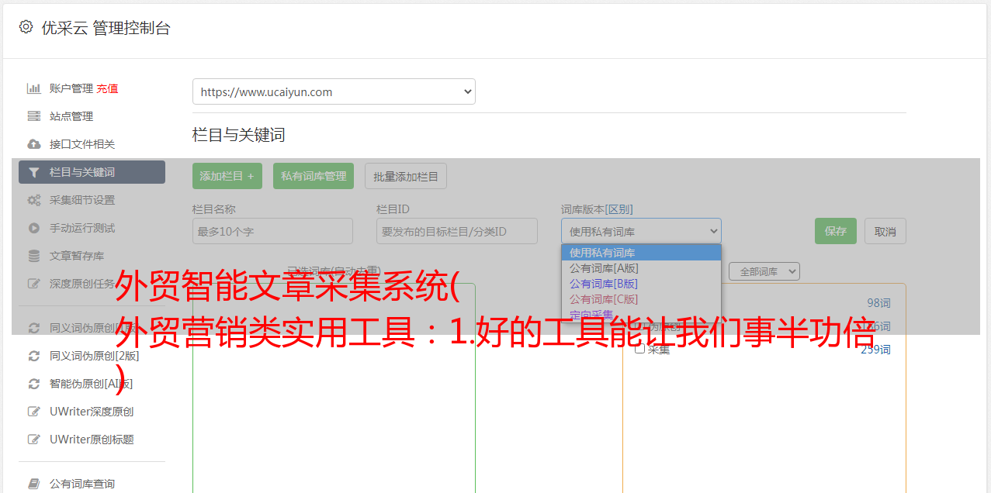
Task: Click edit icon beside UWriter原创标题
Action: (33, 440)
